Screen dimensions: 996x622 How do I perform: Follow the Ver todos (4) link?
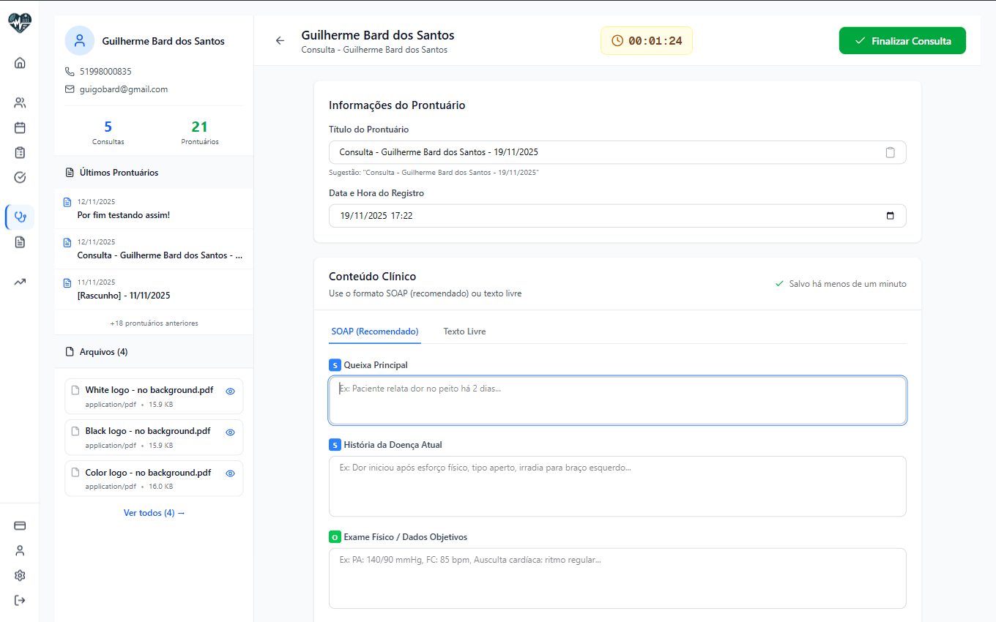tap(154, 513)
